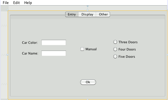Enable the Manual checkbox
The width and height of the screenshot is (168, 100).
(82, 49)
